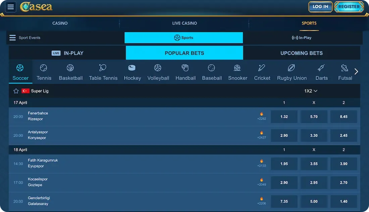Select the Hockey sport icon
This screenshot has height=212, width=369.
132,68
